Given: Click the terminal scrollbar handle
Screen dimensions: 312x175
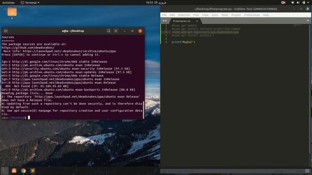Looking at the screenshot, I should [144, 110].
